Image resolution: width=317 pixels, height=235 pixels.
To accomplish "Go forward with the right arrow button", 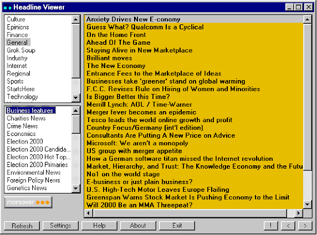I will pos(305,225).
